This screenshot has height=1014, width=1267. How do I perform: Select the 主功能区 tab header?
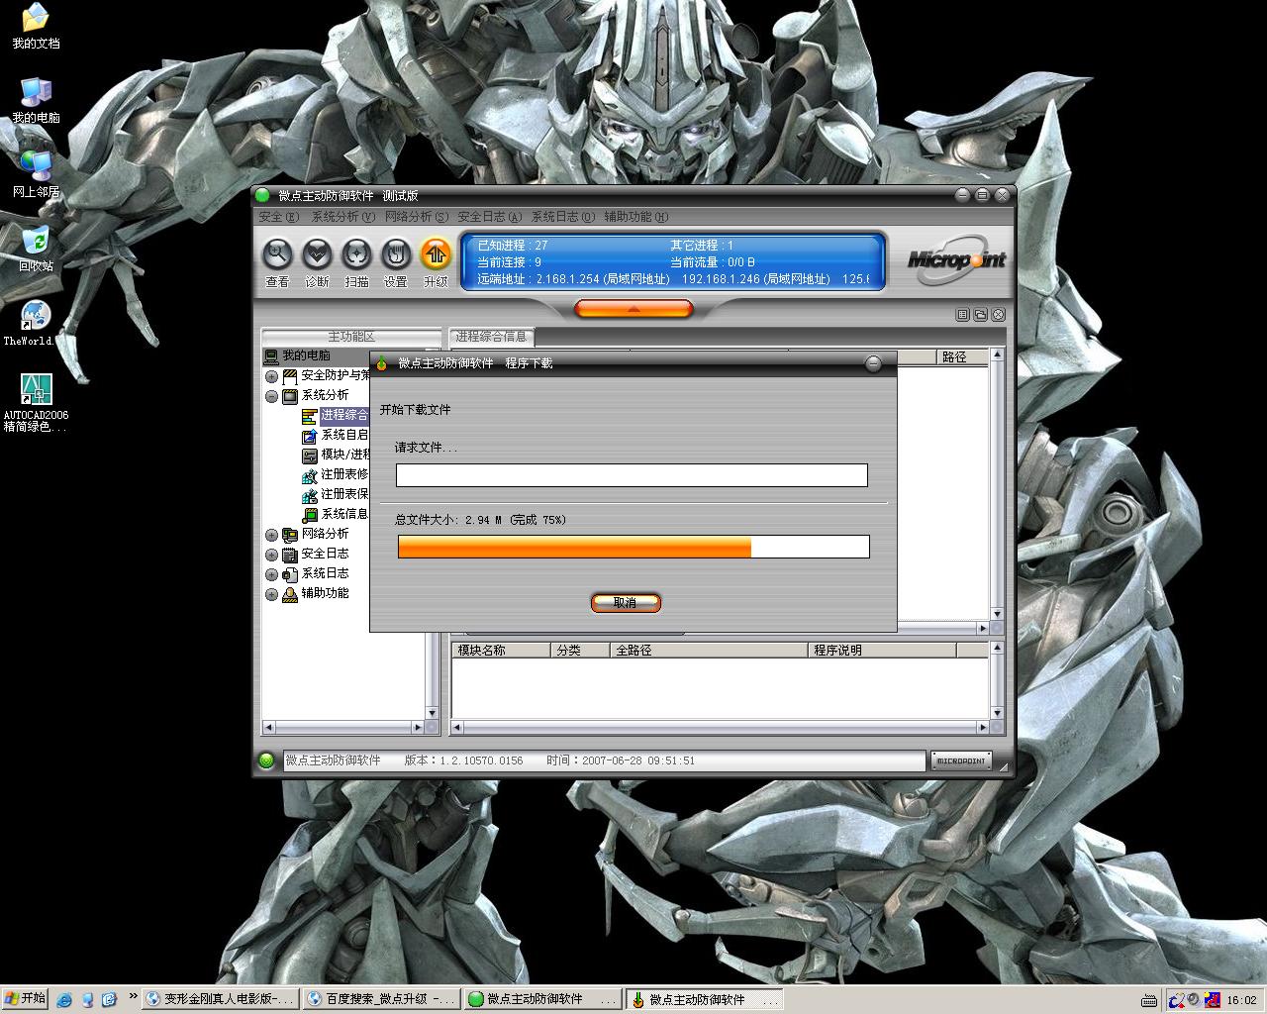point(351,337)
